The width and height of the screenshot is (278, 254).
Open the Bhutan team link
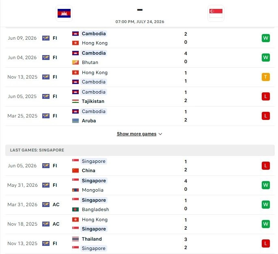[x=90, y=62]
